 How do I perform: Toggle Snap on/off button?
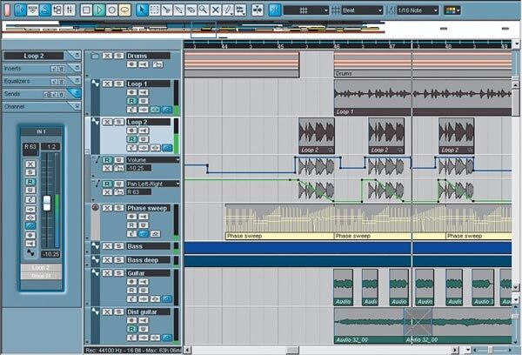click(275, 10)
